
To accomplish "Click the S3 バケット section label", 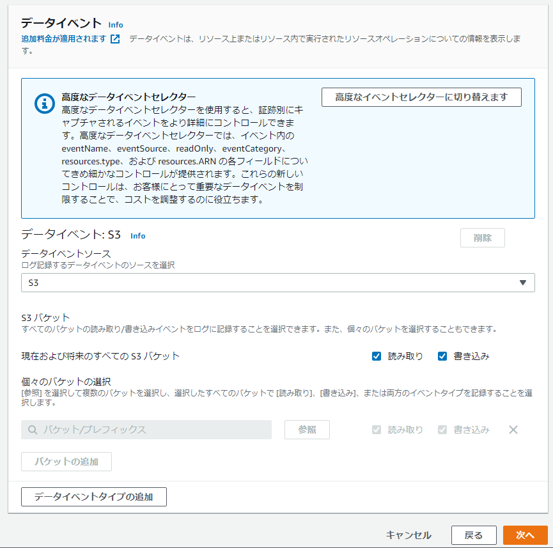I will click(x=45, y=318).
